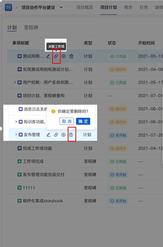Switch to the 里程碑 tab
The height and width of the screenshot is (247, 163).
click(31, 28)
